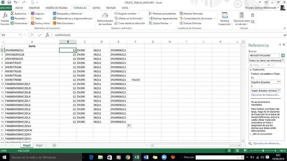287x161 pixels.
Task: Open Administrador de nombres
Action: click(x=105, y=19)
